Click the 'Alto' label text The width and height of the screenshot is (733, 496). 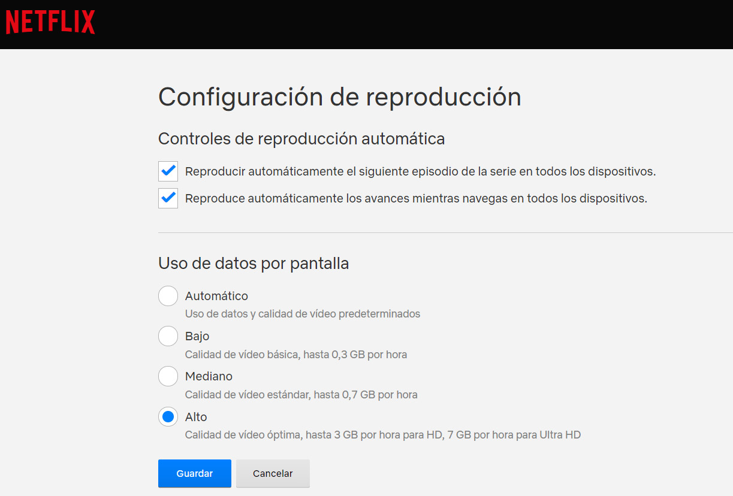click(196, 416)
